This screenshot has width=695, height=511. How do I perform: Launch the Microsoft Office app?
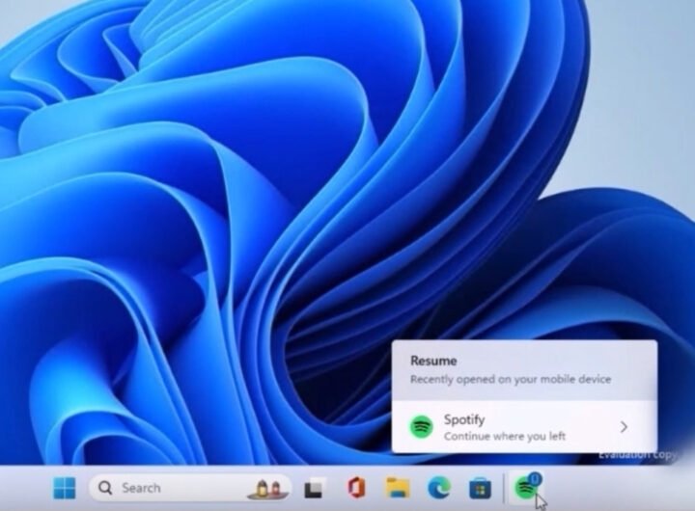point(356,488)
